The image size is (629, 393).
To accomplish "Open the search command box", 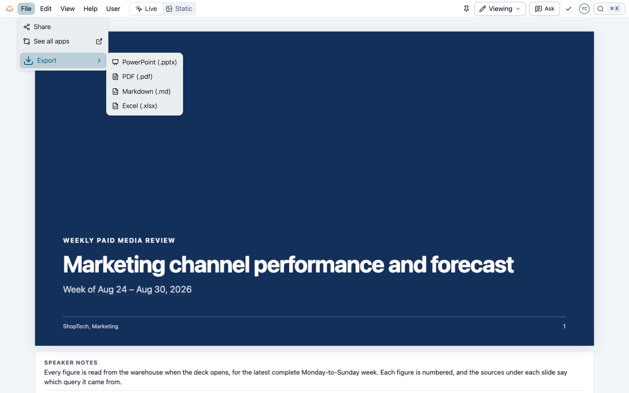I will coord(609,9).
